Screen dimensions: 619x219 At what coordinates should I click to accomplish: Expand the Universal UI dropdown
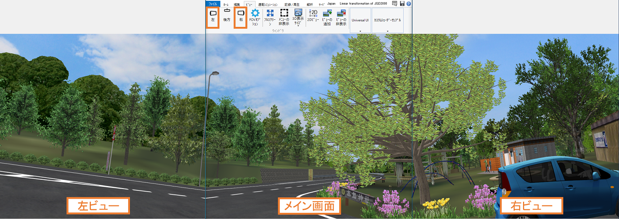pyautogui.click(x=360, y=20)
